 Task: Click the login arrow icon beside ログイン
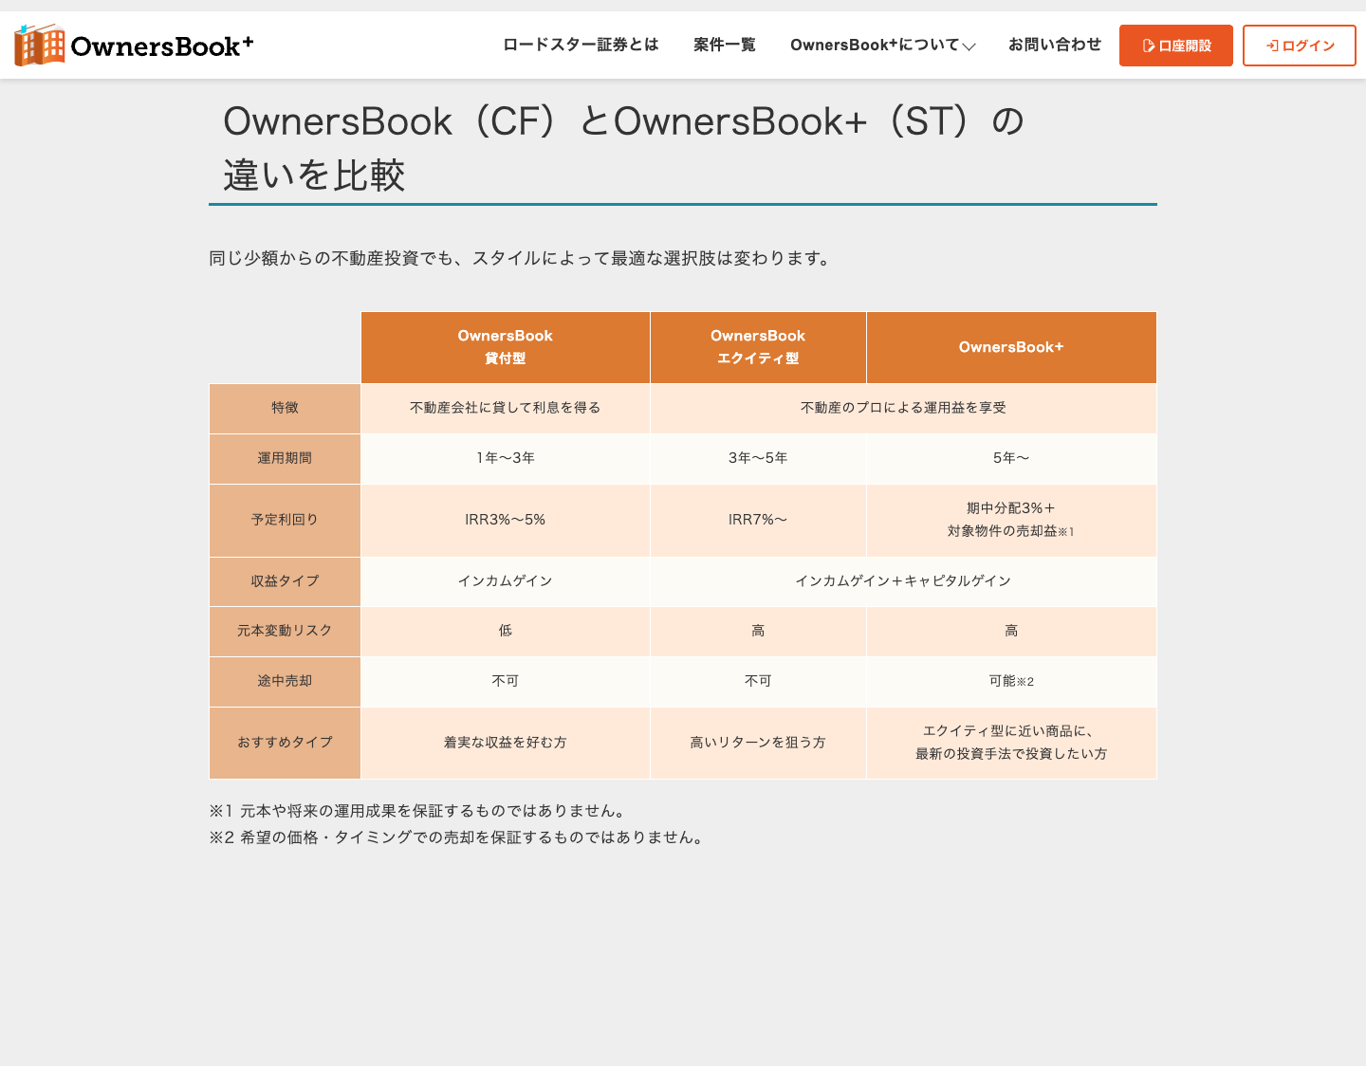(x=1272, y=46)
